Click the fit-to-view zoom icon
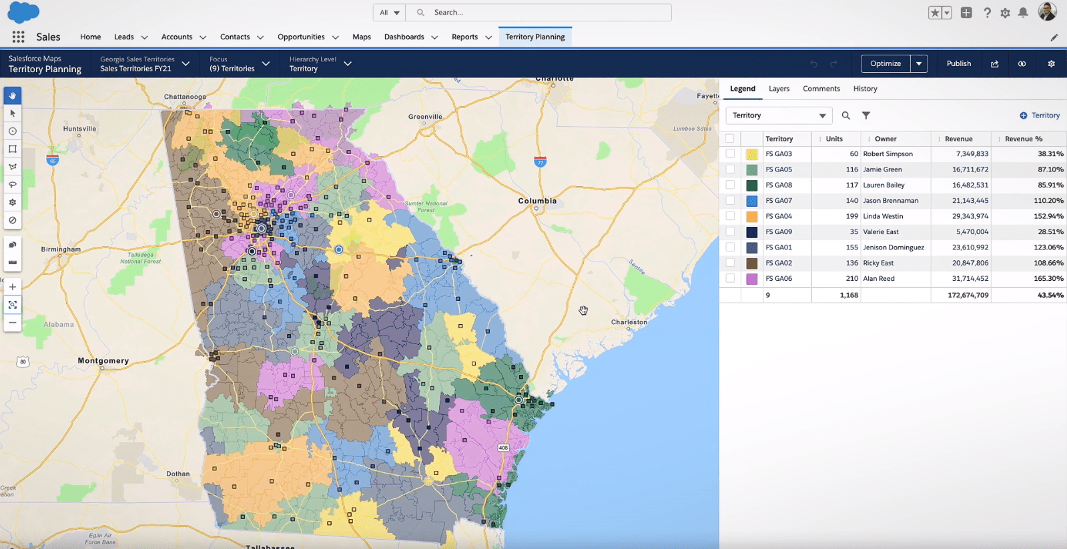 click(13, 305)
